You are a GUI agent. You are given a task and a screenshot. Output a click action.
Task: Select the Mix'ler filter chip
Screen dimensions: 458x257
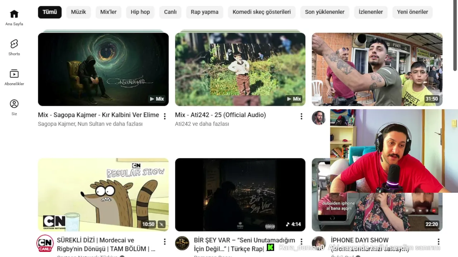click(108, 12)
